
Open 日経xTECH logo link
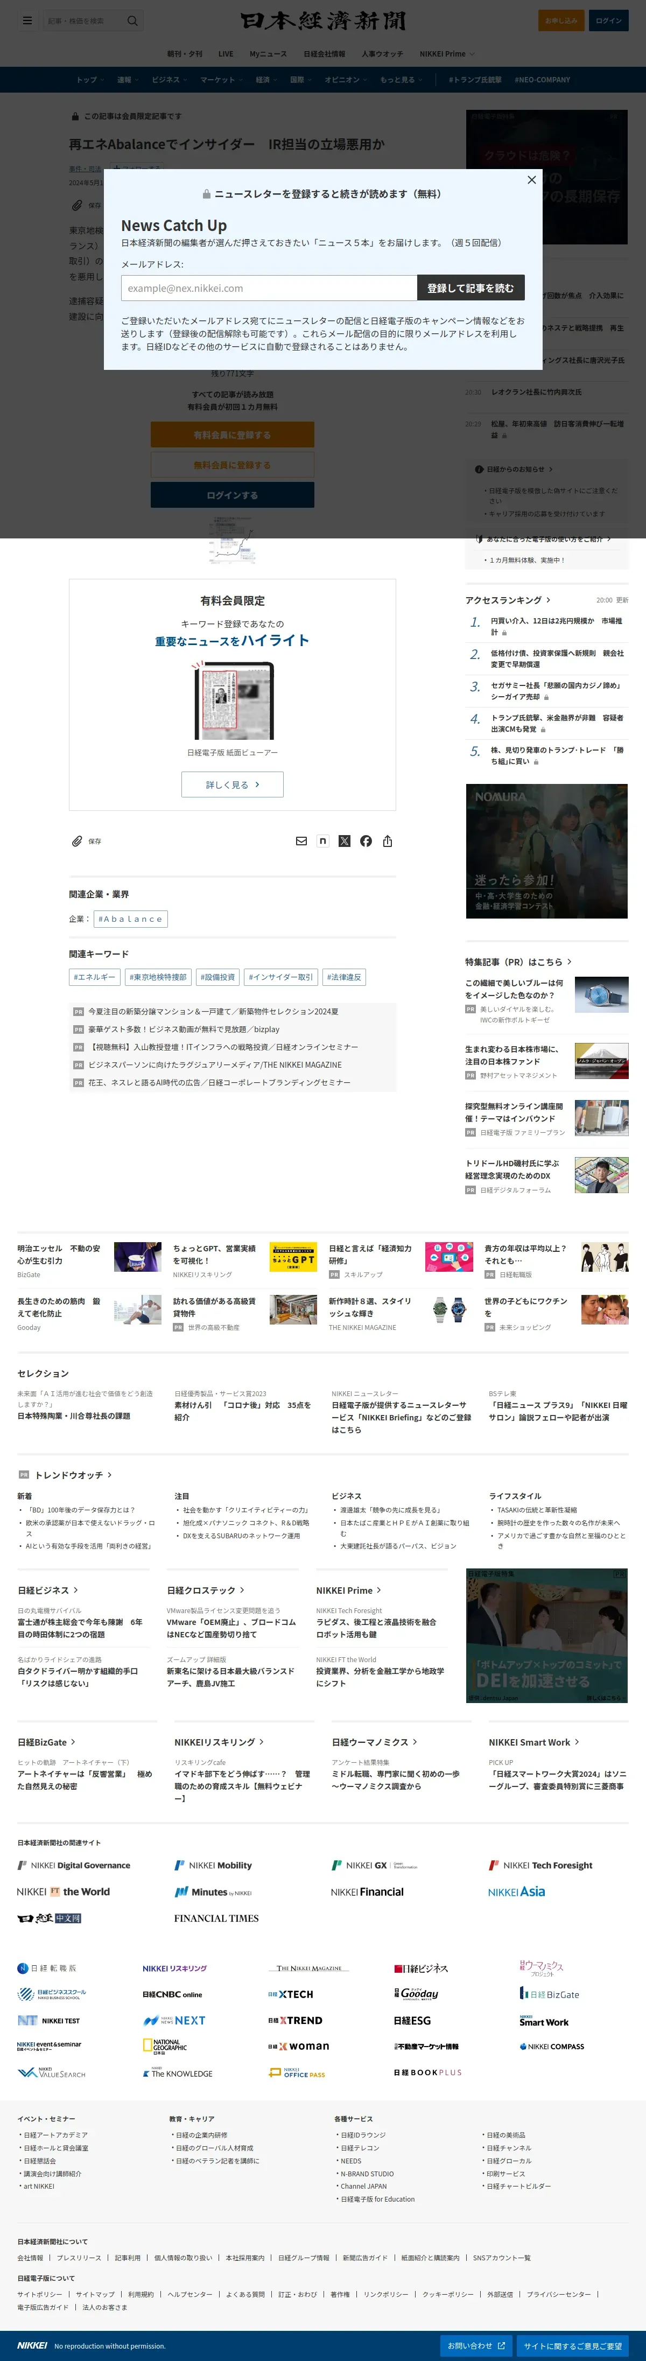(x=291, y=1994)
